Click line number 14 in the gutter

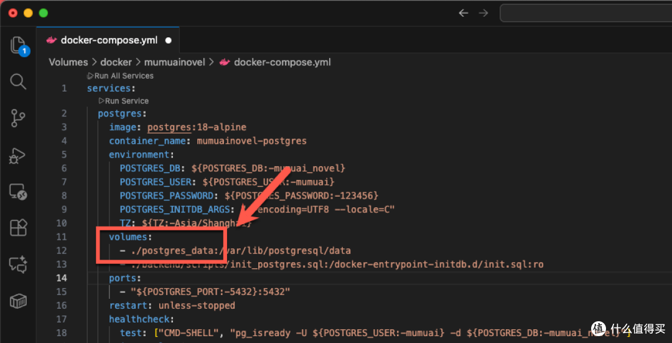[x=62, y=278]
